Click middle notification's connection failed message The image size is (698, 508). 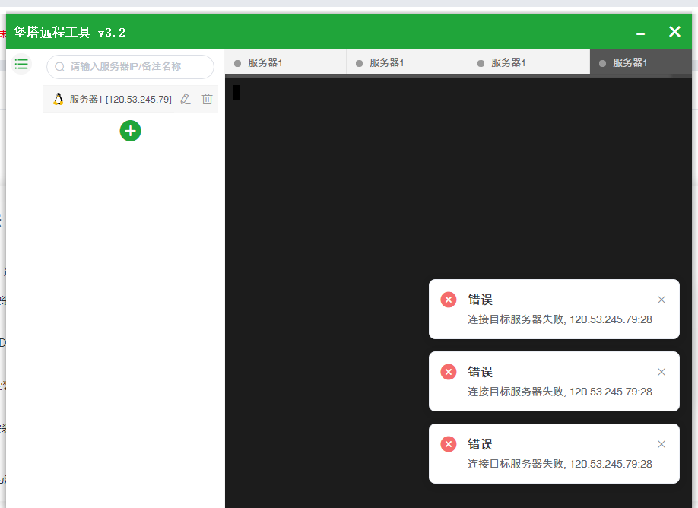coord(560,392)
